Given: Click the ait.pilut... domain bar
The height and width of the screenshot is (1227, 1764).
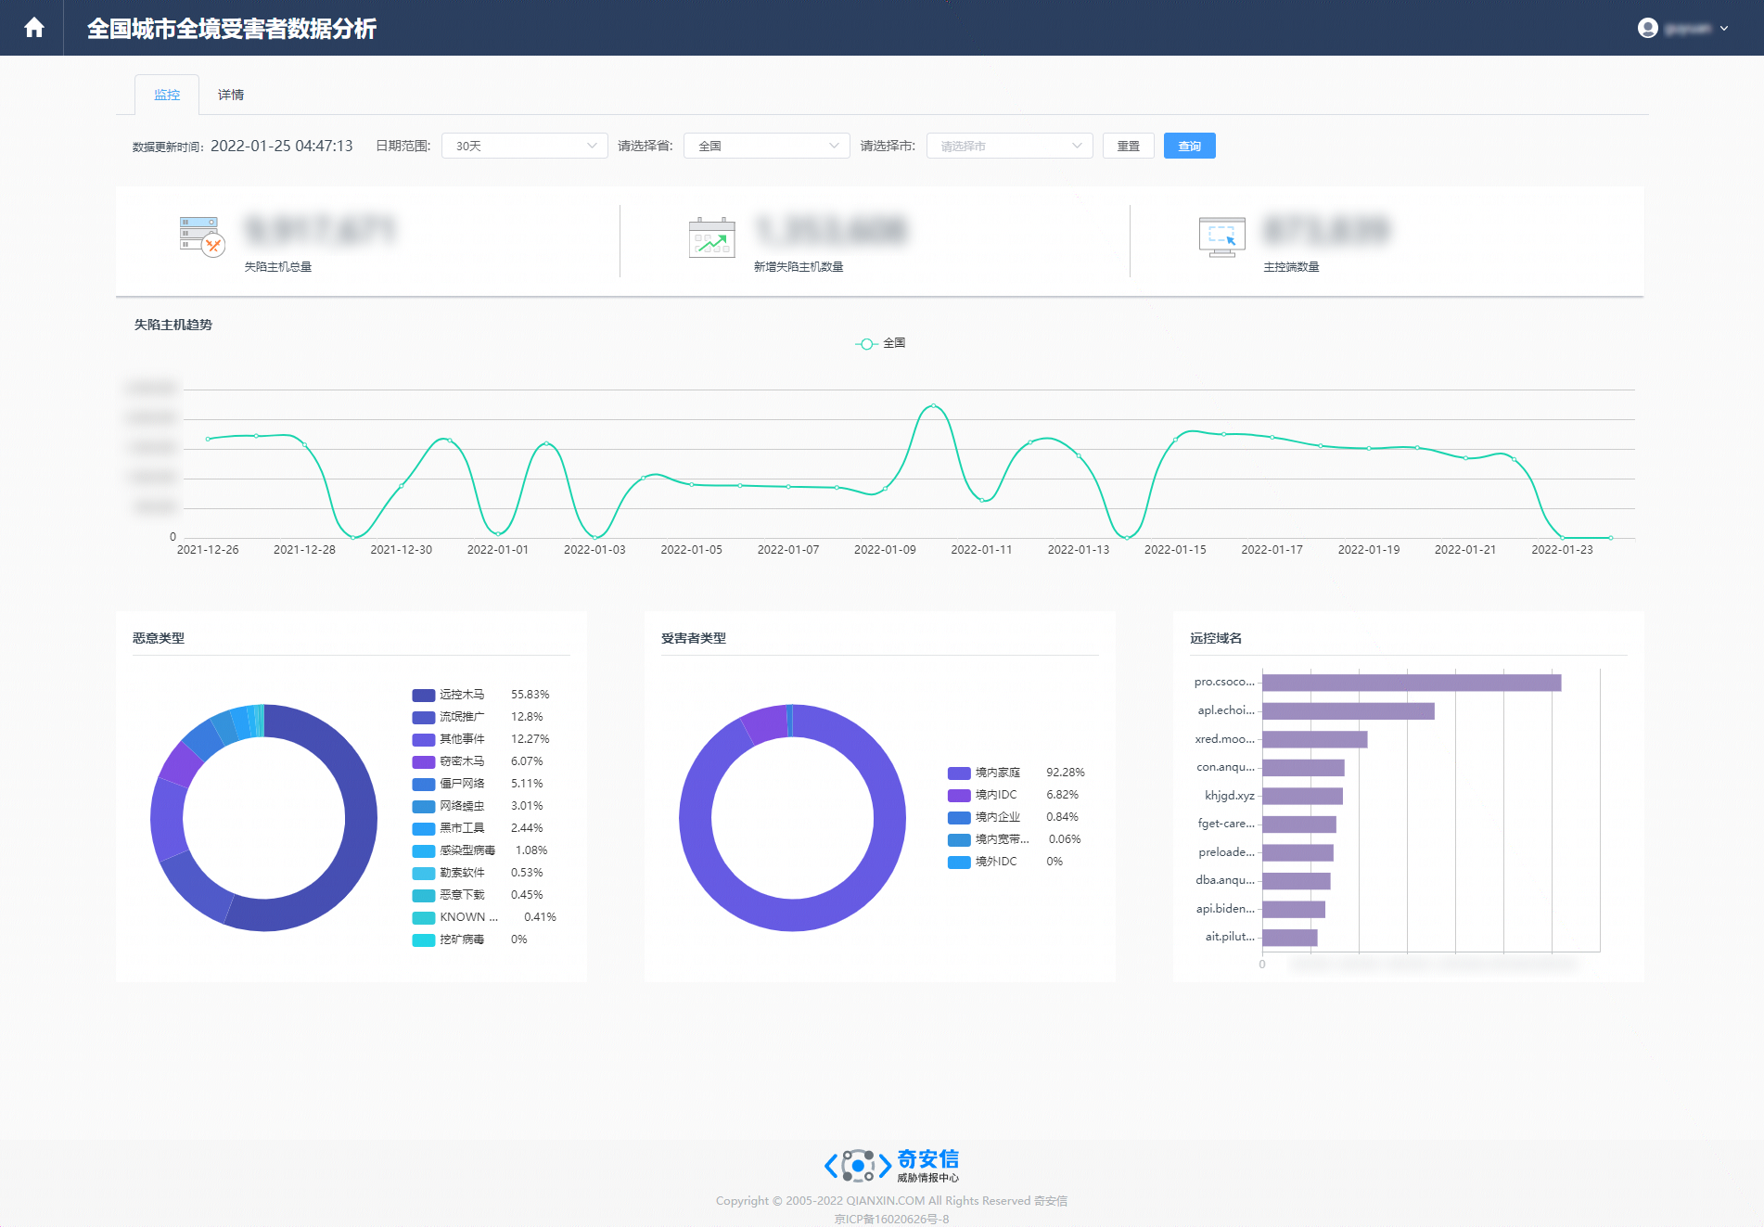Looking at the screenshot, I should point(1290,938).
